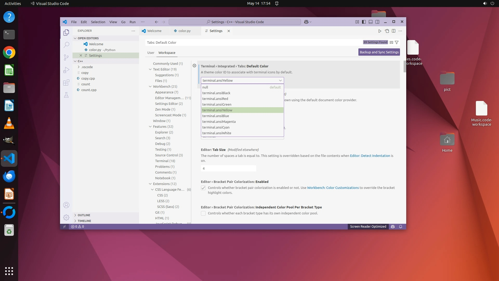Uncheck Bracket Pair Colorization Enabled checkbox
Image resolution: width=499 pixels, height=281 pixels.
(203, 188)
